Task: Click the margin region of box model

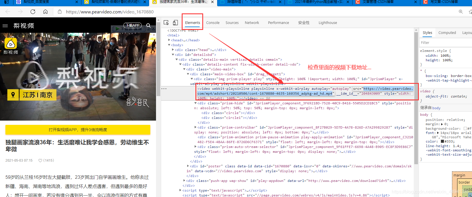Action: 459,175
